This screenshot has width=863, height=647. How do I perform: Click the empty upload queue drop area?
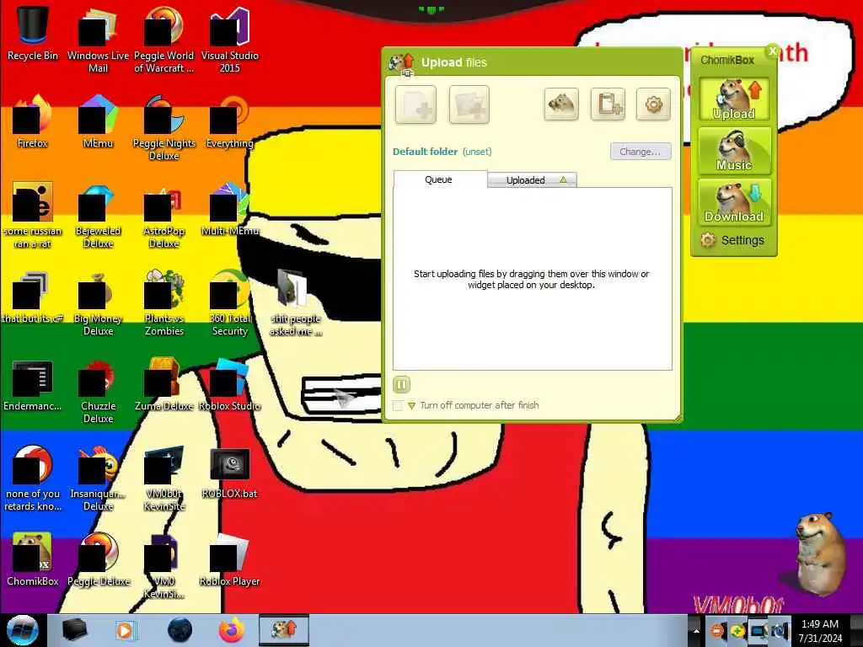point(533,279)
